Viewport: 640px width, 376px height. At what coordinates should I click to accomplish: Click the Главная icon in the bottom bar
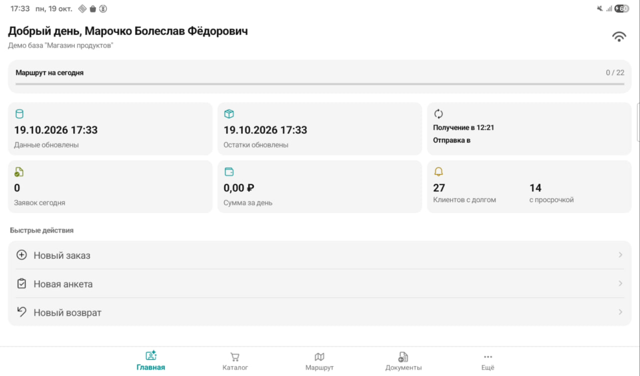click(151, 356)
